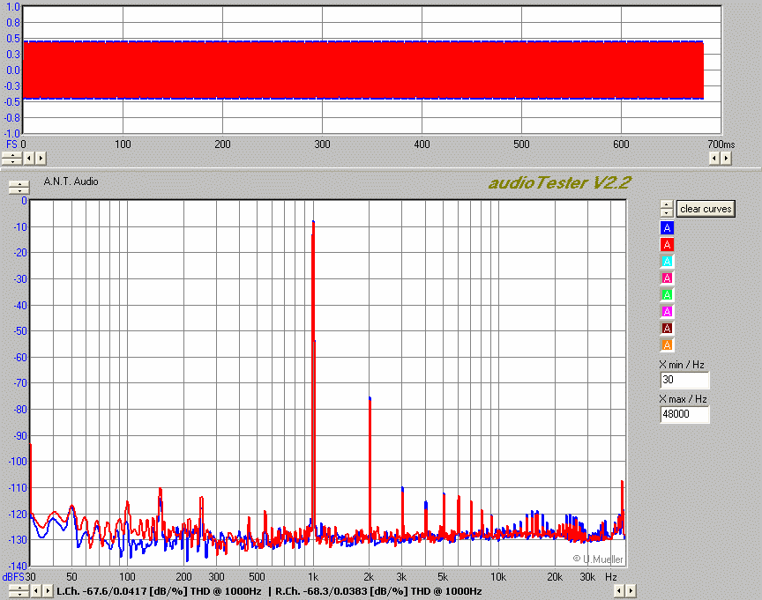Click right arrow next to waveform FS stepper
Screen dimensions: 762x600
tap(41, 159)
